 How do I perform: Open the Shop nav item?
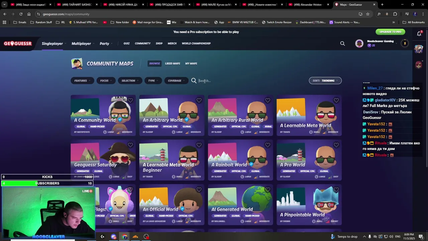(x=159, y=44)
